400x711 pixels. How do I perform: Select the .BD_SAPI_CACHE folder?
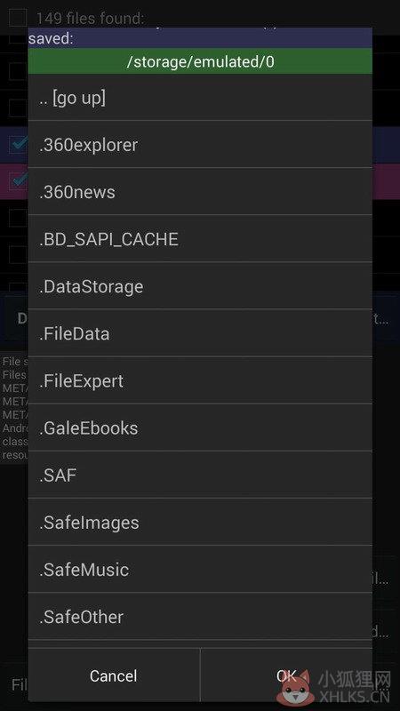[200, 239]
